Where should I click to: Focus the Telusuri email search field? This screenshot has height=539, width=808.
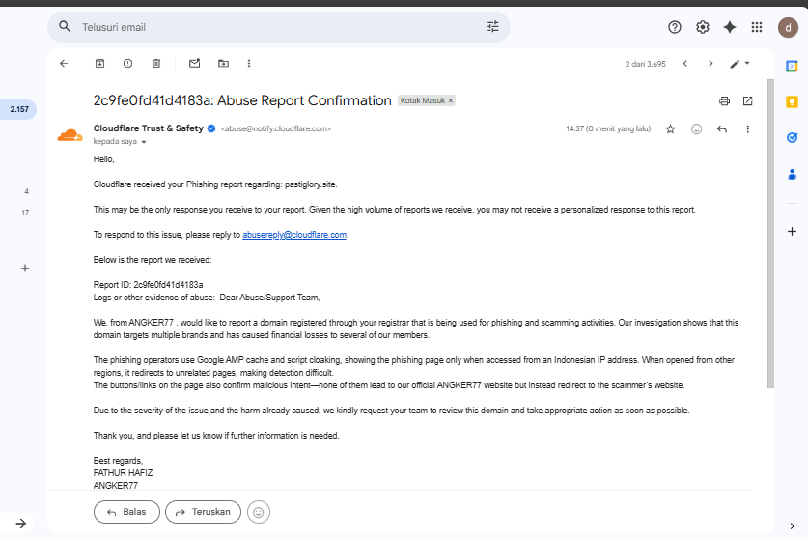pyautogui.click(x=279, y=27)
